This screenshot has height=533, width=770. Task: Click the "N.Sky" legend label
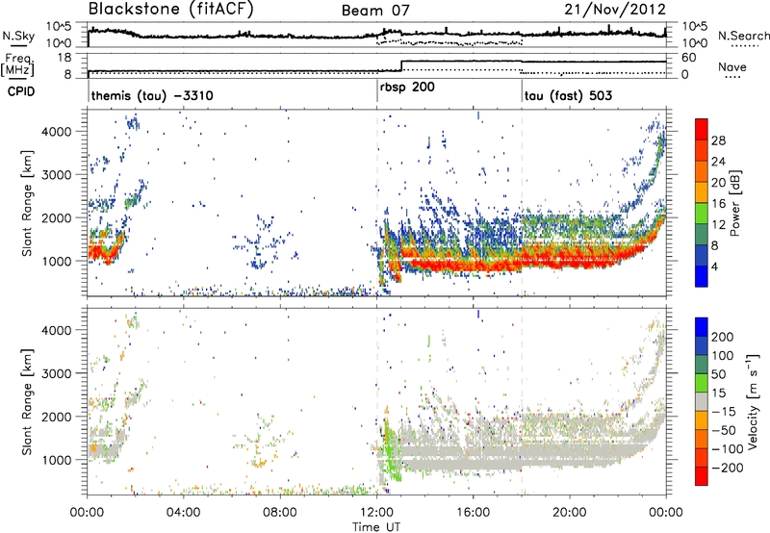coord(18,36)
